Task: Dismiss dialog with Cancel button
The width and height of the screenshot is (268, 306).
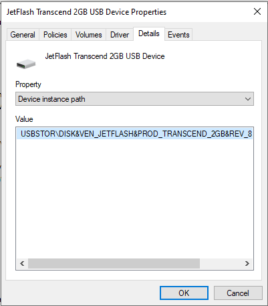Action: point(238,293)
